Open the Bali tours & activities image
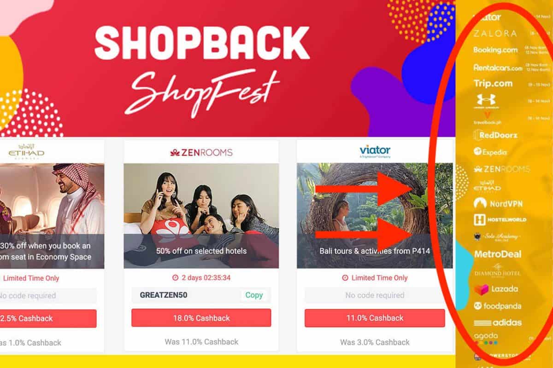The width and height of the screenshot is (553, 368). click(x=375, y=216)
